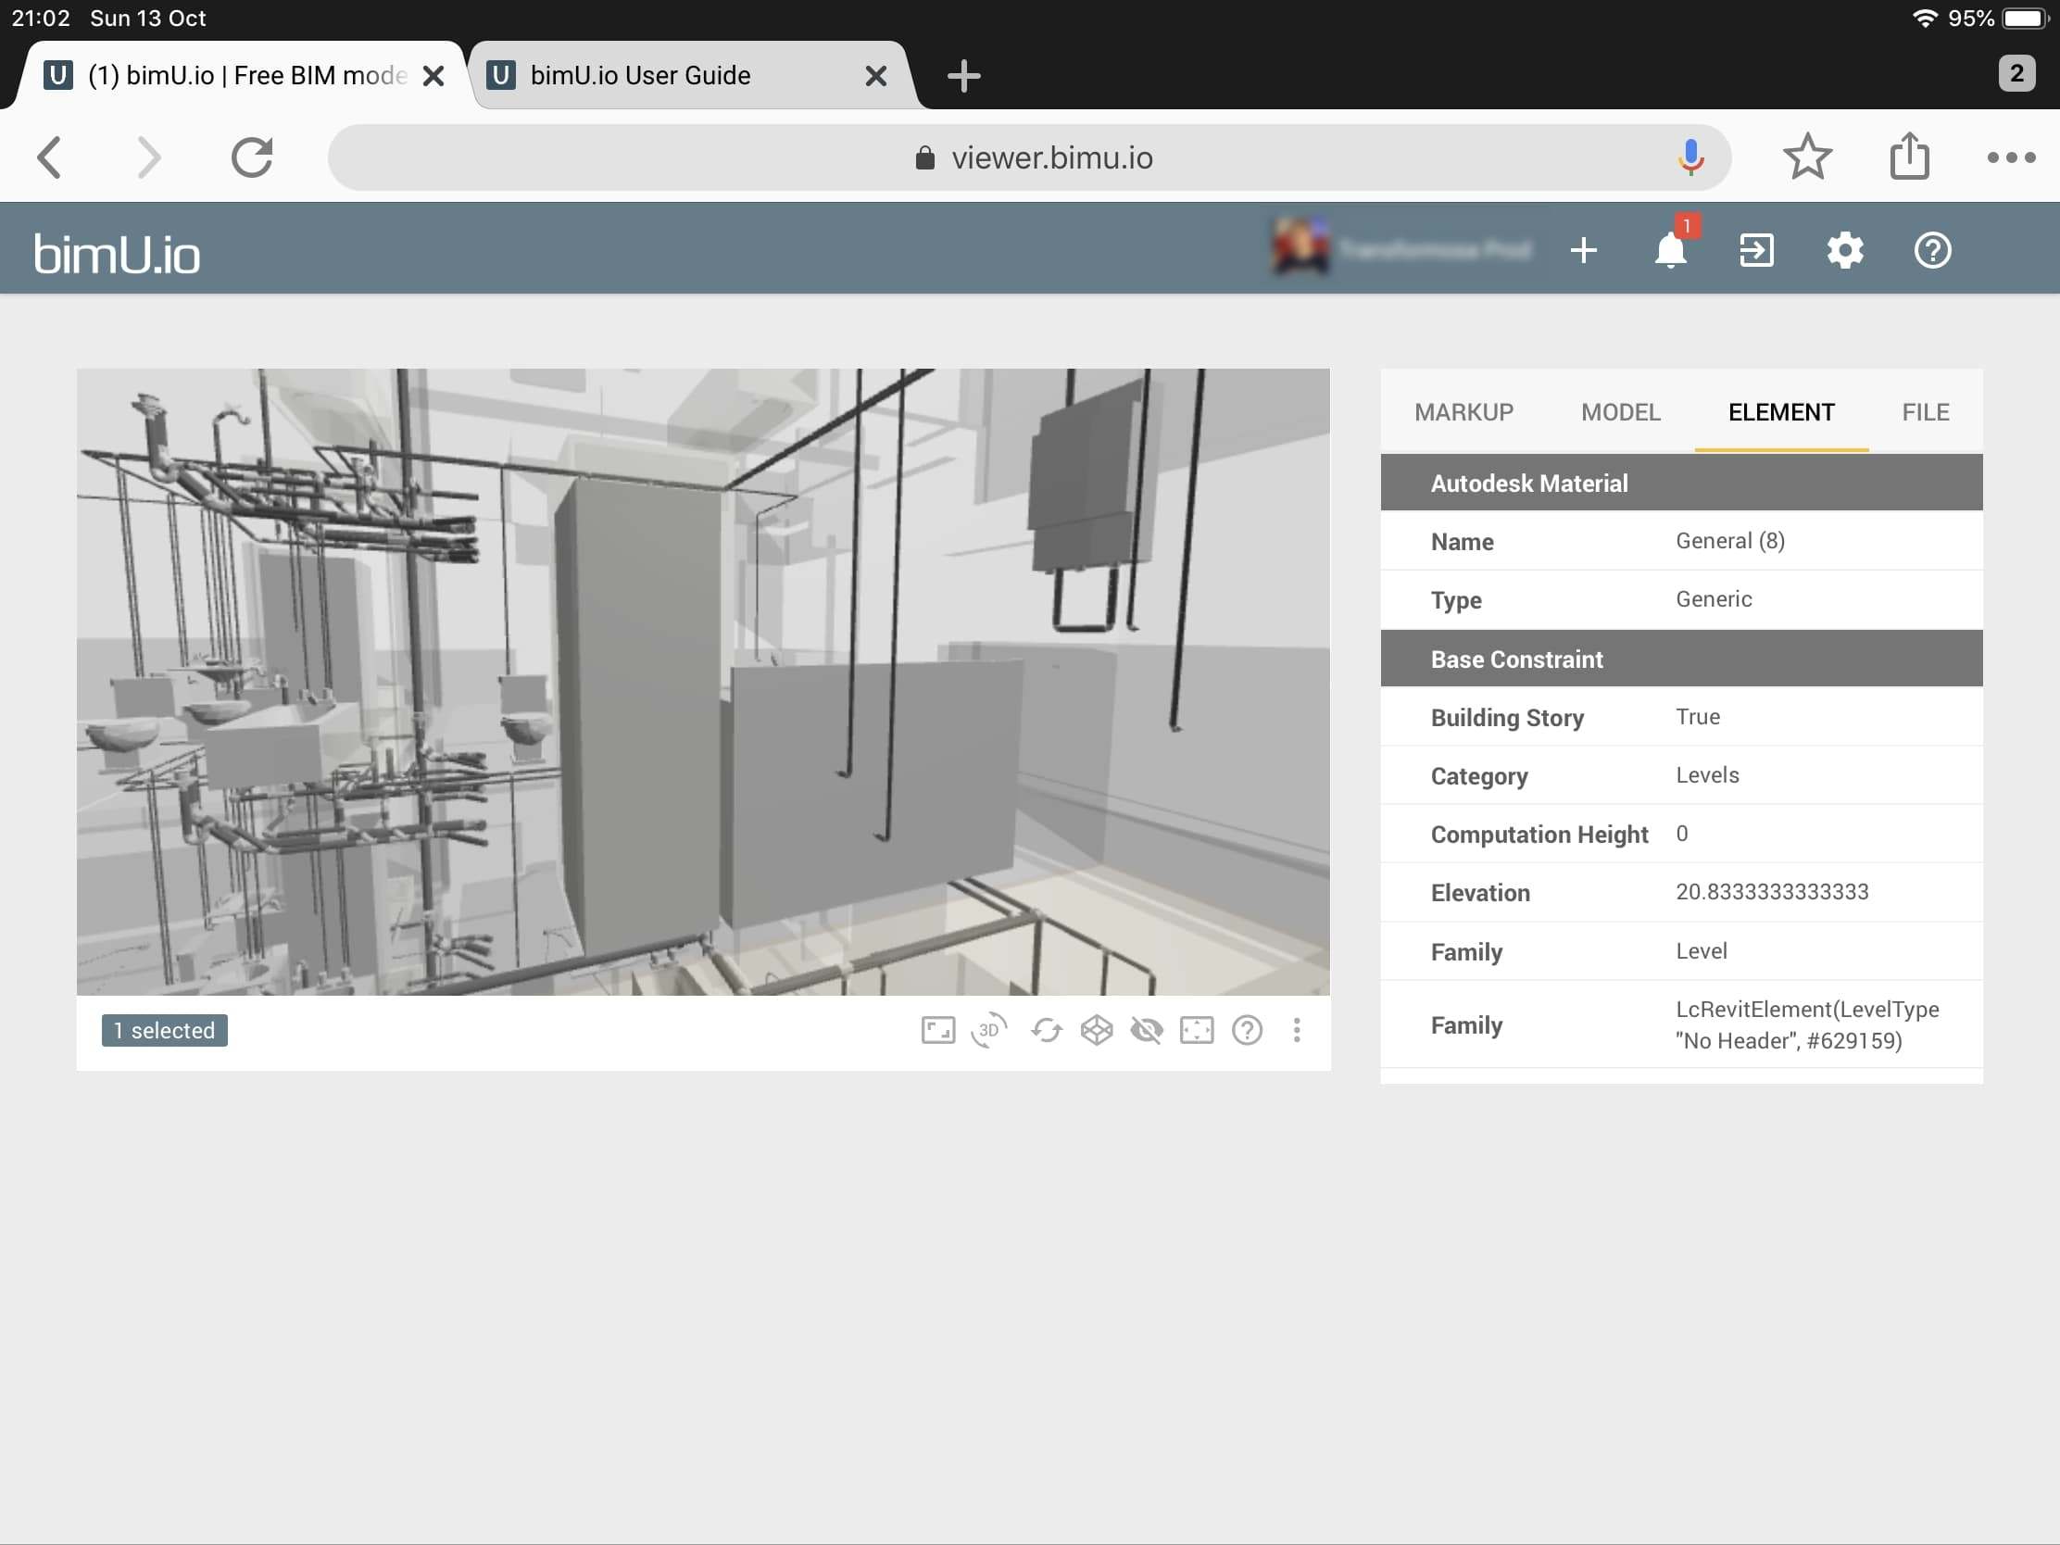Toggle hide selected element eye icon
2060x1545 pixels.
[1147, 1030]
